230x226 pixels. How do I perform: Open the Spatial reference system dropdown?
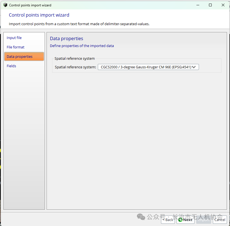148,67
